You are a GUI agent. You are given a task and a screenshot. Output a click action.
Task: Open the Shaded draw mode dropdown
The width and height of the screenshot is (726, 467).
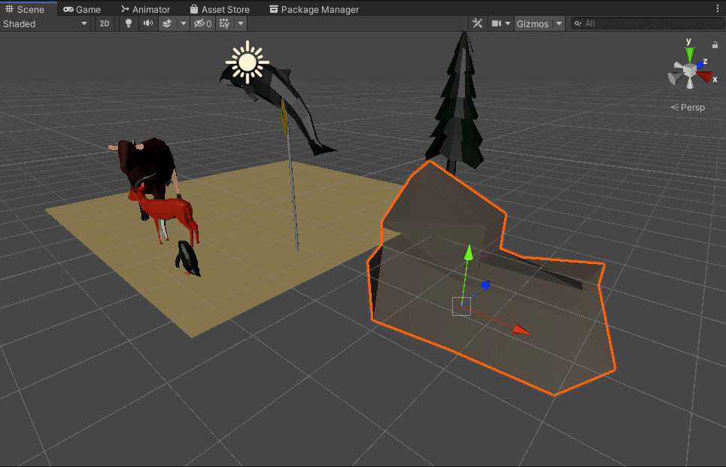click(x=45, y=23)
